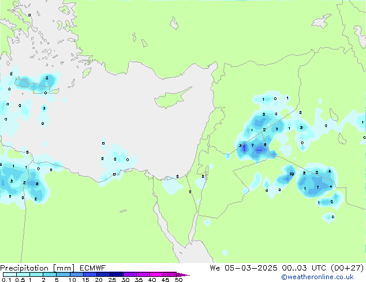The height and width of the screenshot is (282, 366).
Task: Click the '10' precipitation value on the map
Action: (x=292, y=174)
